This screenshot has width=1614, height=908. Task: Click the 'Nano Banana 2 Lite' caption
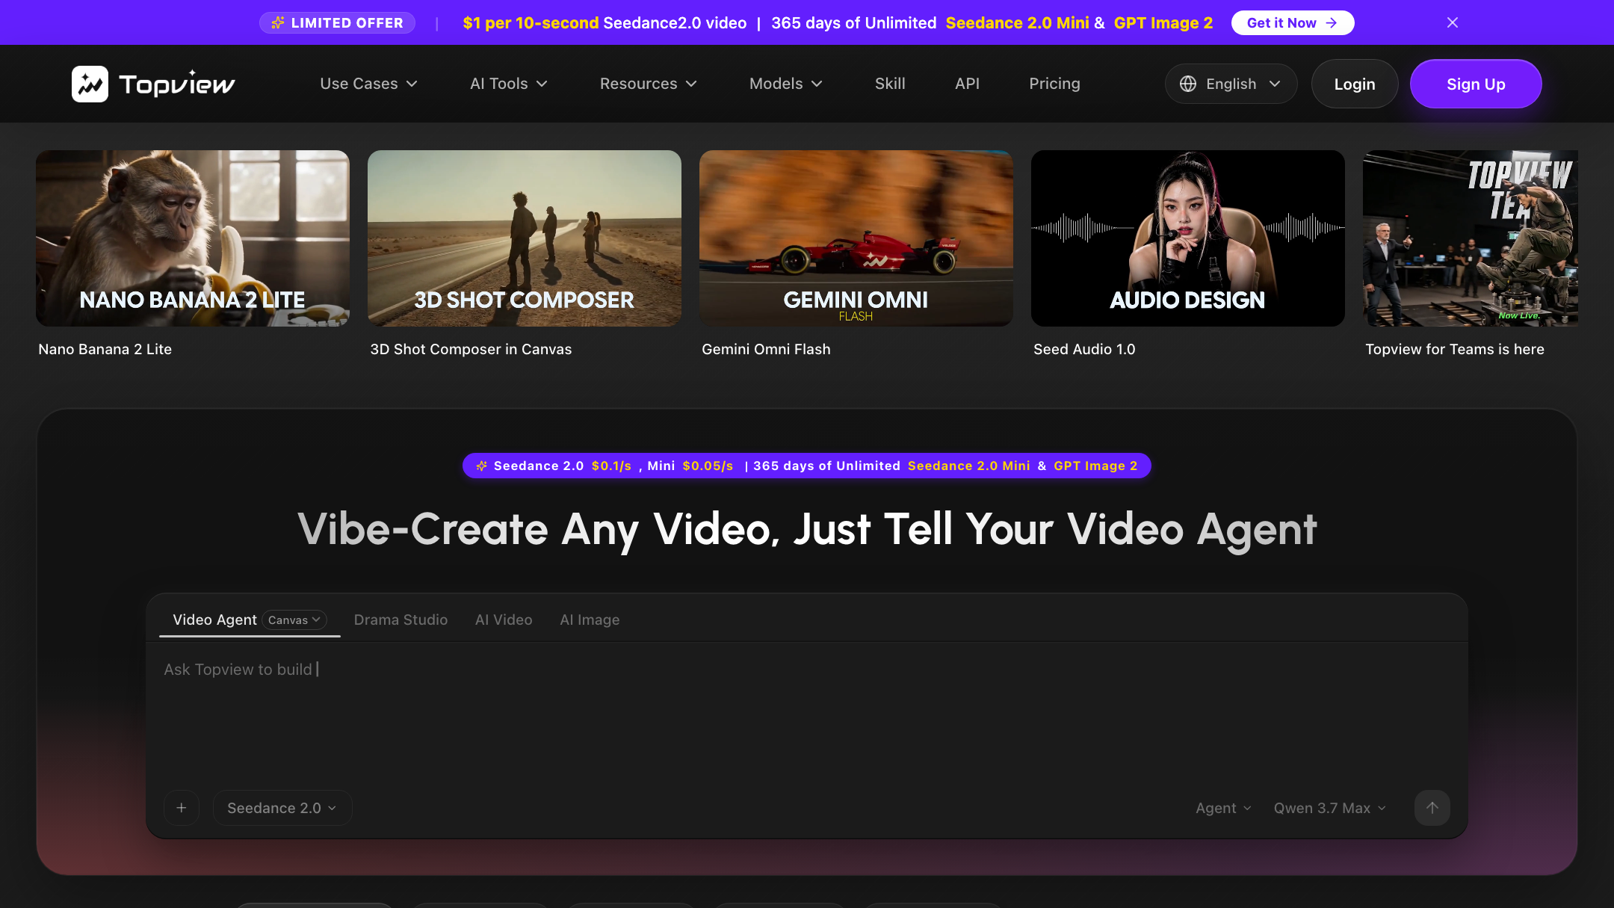[105, 349]
